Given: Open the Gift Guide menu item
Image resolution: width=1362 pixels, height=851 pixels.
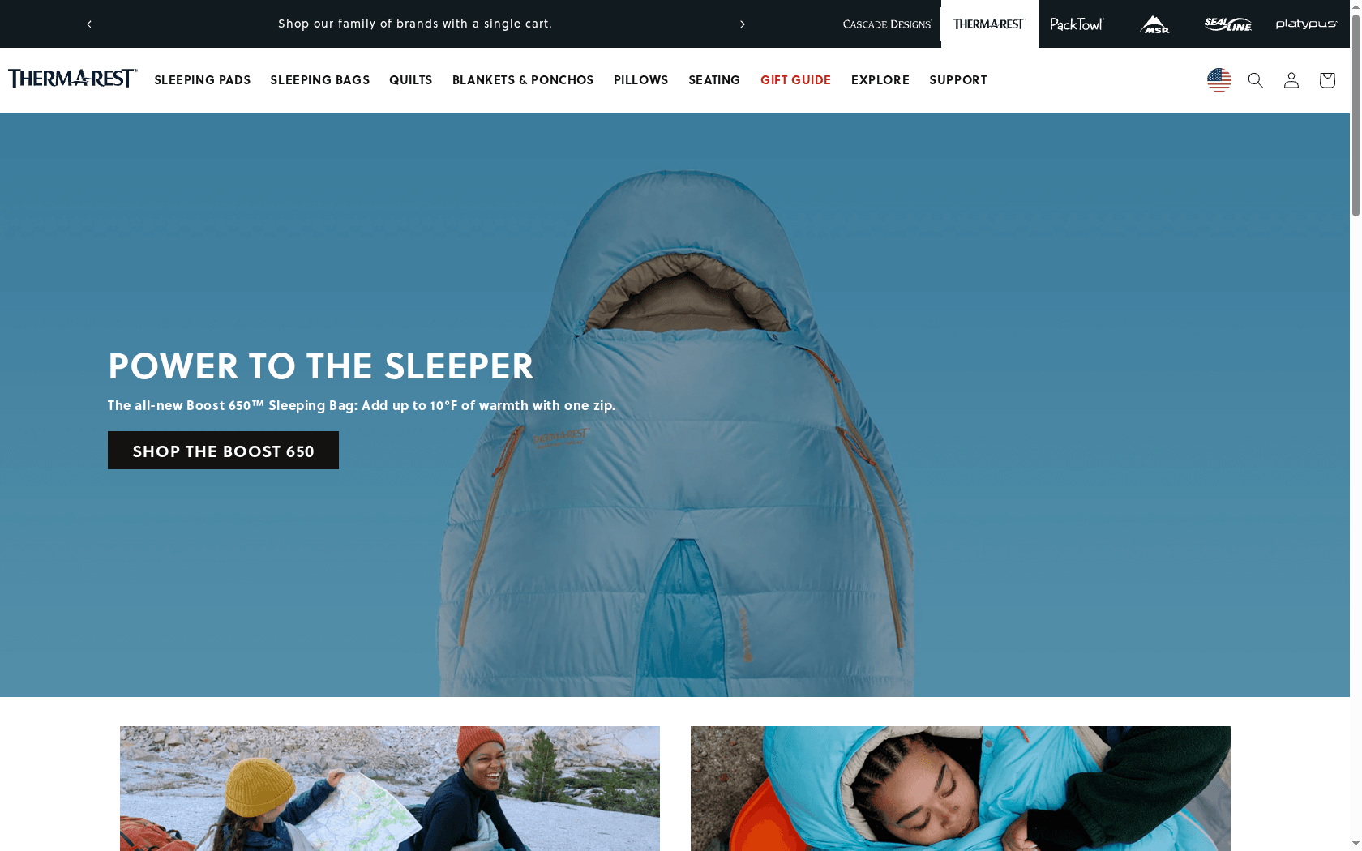Looking at the screenshot, I should click(796, 80).
